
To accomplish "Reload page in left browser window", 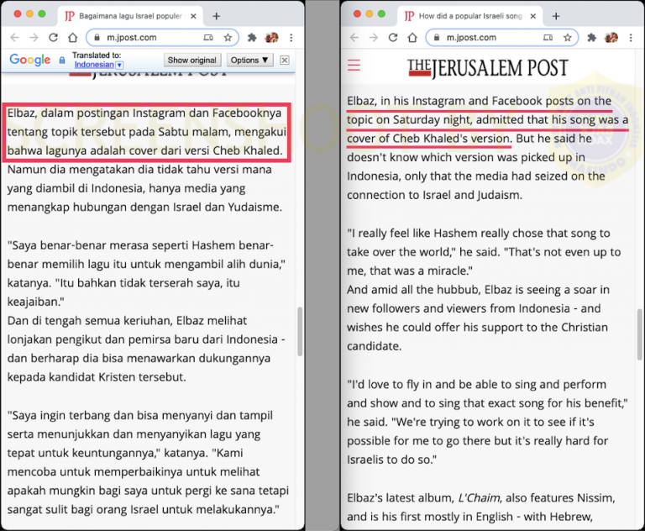I will 53,38.
